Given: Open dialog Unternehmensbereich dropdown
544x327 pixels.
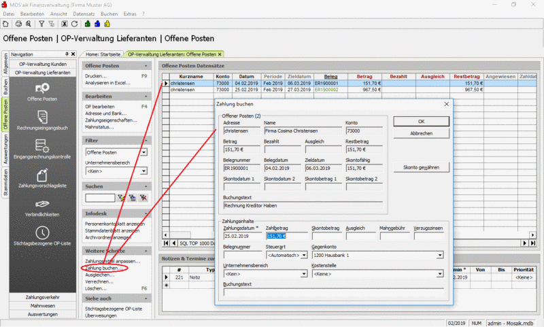Looking at the screenshot, I should point(304,274).
